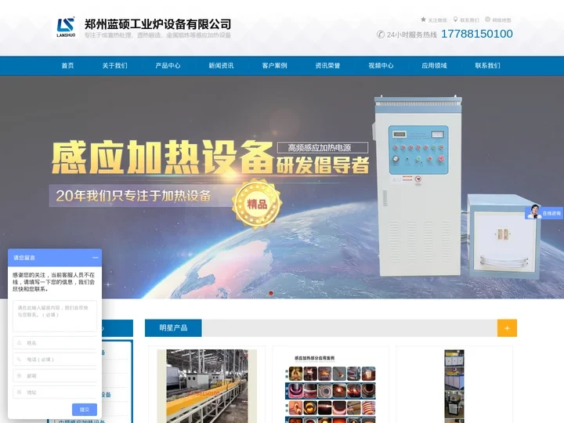Image resolution: width=564 pixels, height=423 pixels.
Task: Click the red carousel indicator dot
Action: [x=271, y=293]
